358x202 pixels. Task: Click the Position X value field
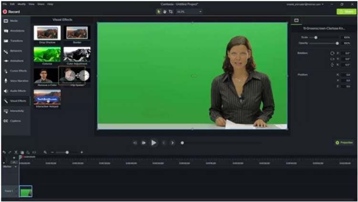[347, 75]
